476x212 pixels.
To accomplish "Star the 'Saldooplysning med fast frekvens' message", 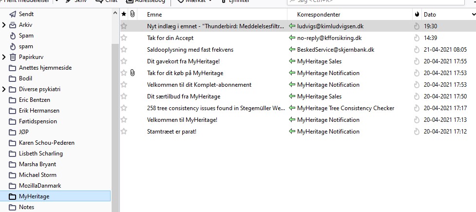I will 124,50.
